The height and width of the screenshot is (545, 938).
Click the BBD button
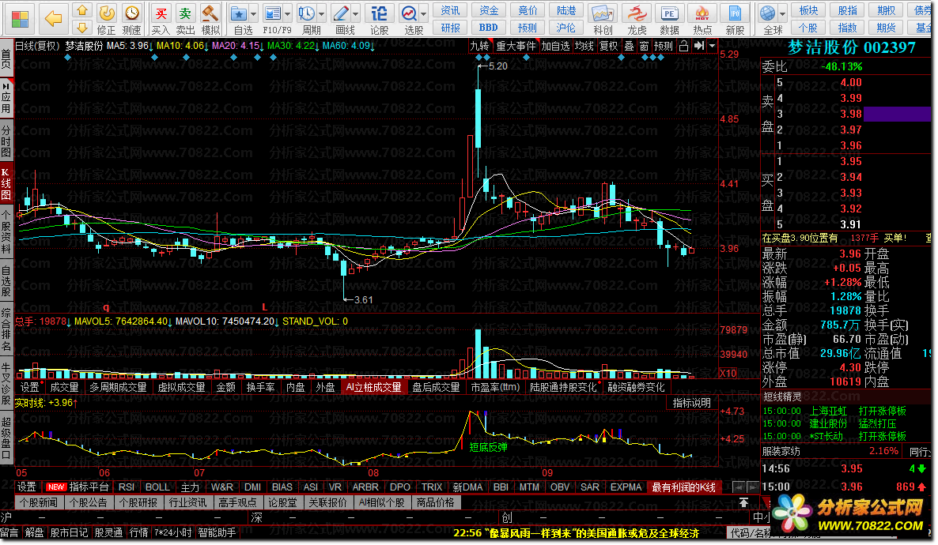[488, 28]
